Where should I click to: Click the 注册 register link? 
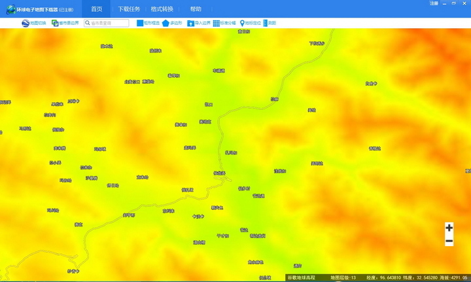coord(434,3)
